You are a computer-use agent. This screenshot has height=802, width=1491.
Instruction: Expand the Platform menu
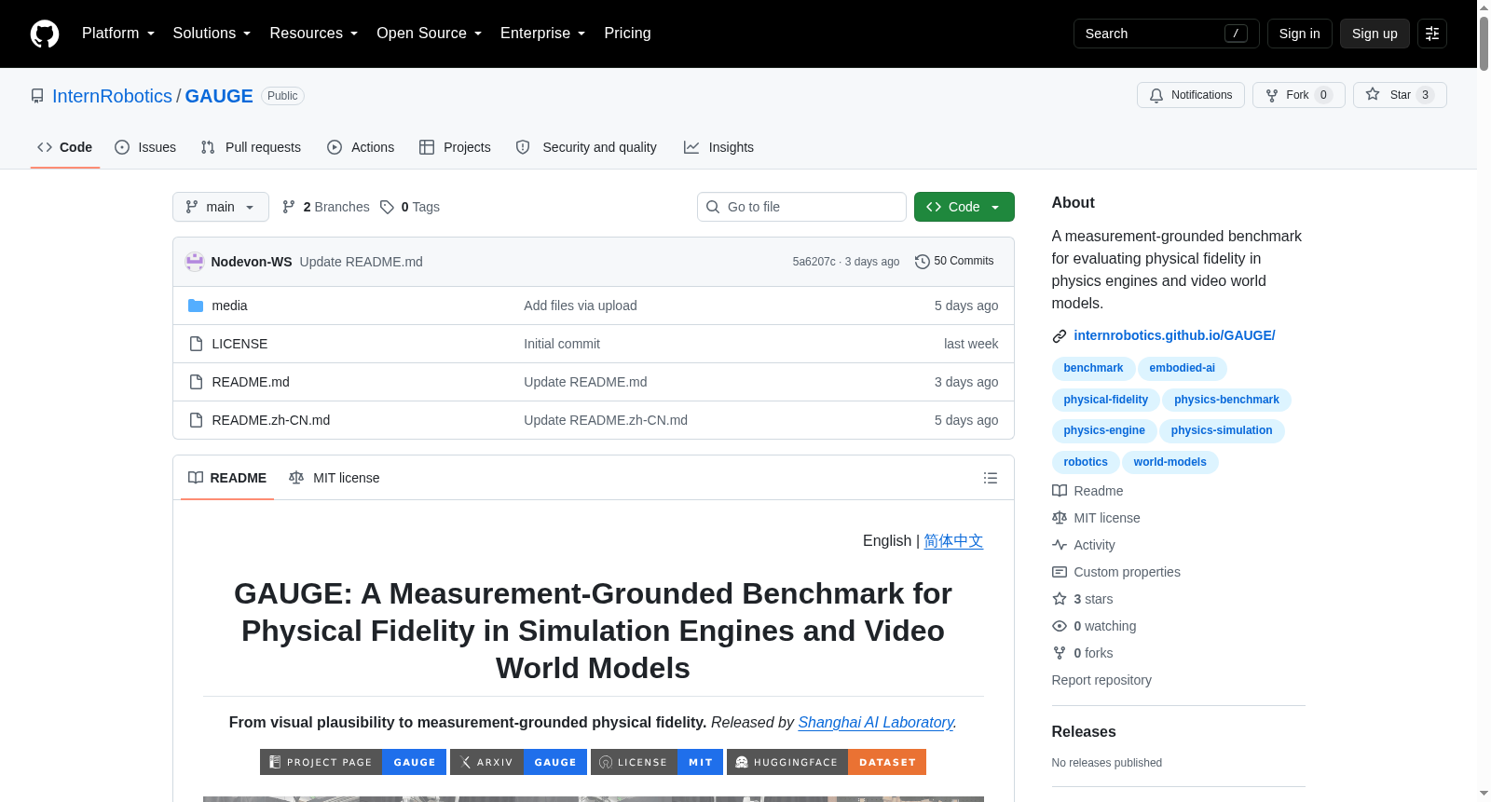(x=118, y=34)
